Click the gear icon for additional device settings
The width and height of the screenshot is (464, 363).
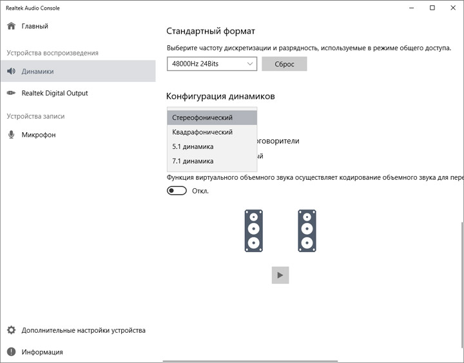click(x=11, y=330)
